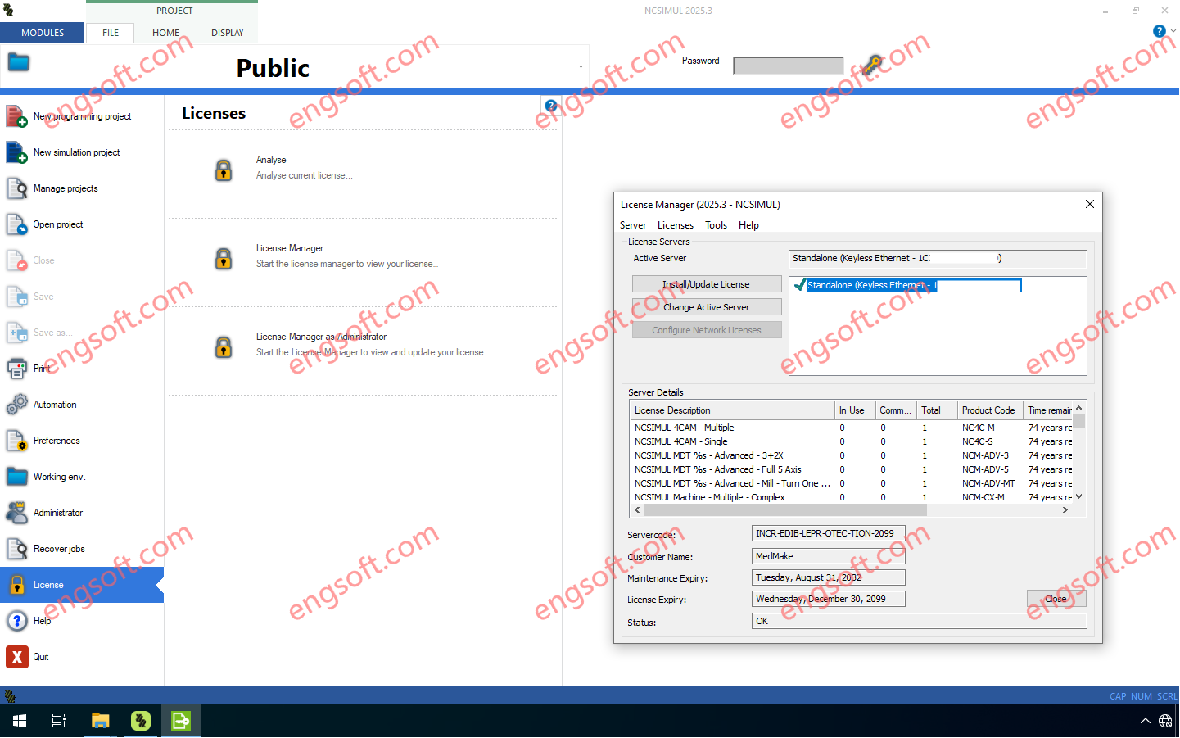Click Change Active Server button

pos(707,307)
